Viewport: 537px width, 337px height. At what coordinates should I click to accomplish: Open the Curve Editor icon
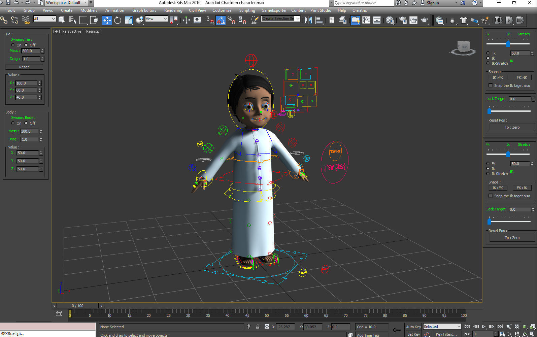366,20
